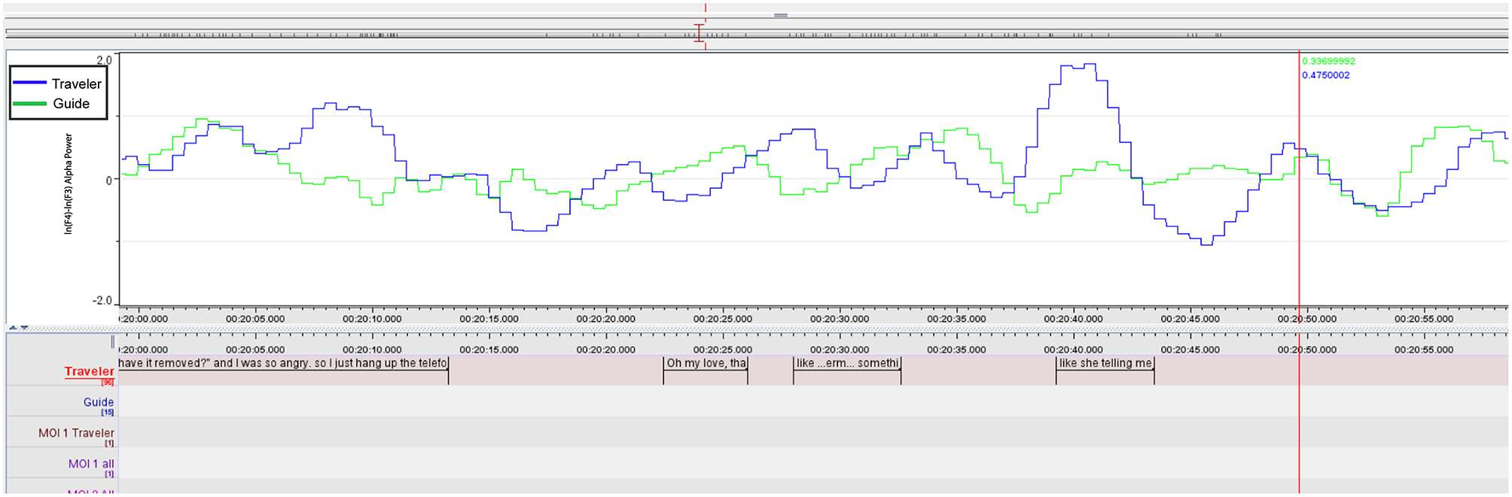Click the blue Traveler legend line
The height and width of the screenshot is (497, 1512).
[30, 83]
